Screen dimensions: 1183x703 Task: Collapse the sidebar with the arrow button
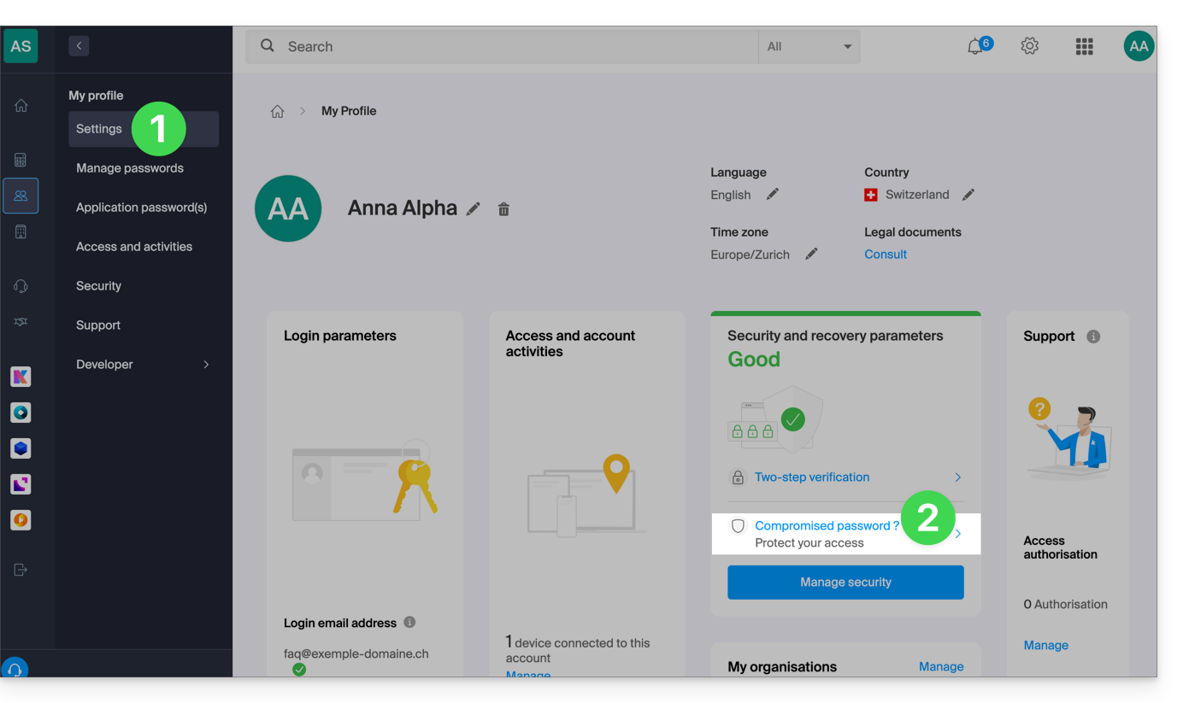pos(79,46)
